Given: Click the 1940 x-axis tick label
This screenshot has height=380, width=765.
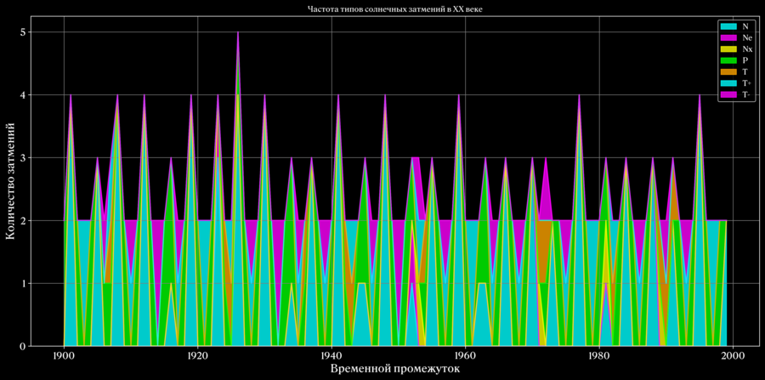Looking at the screenshot, I should [x=331, y=355].
